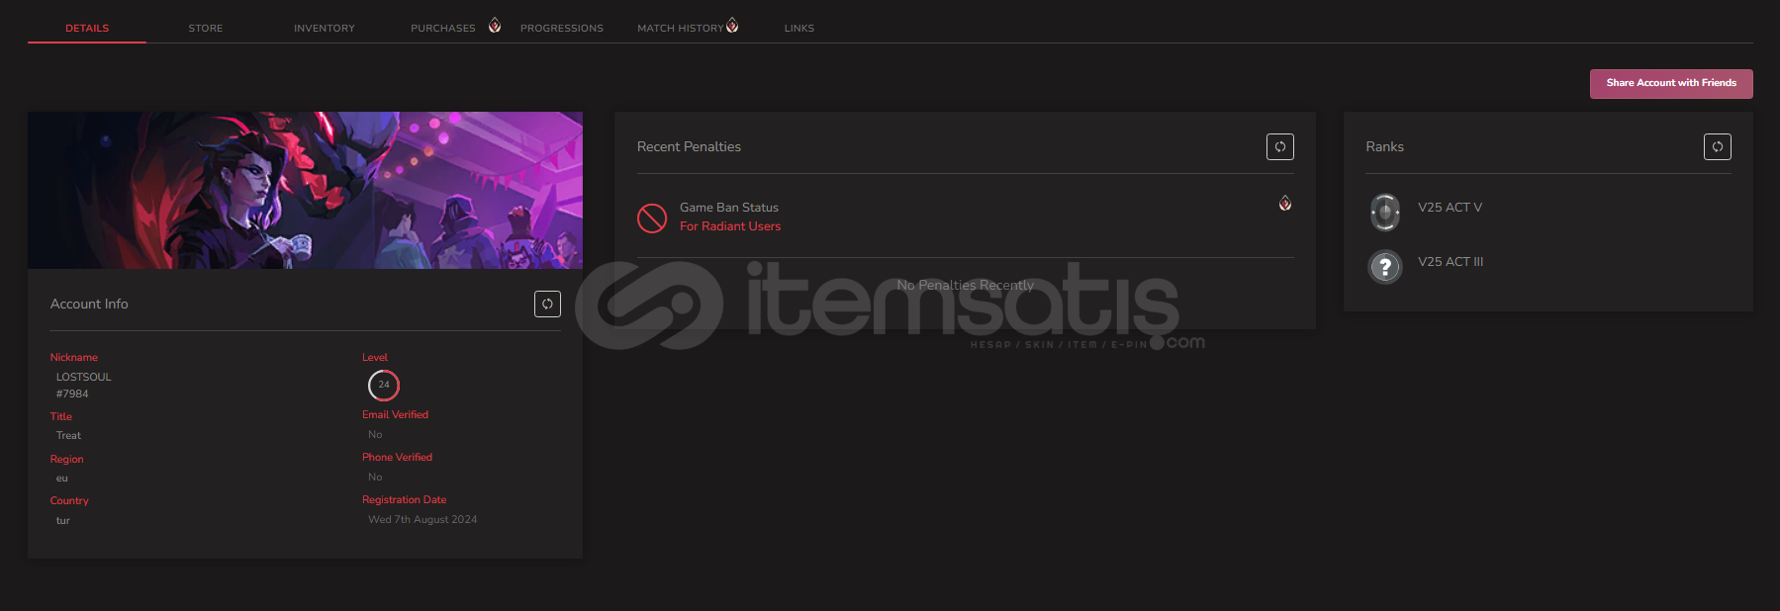Click the For Radiant Users link
This screenshot has height=611, width=1780.
click(x=730, y=226)
